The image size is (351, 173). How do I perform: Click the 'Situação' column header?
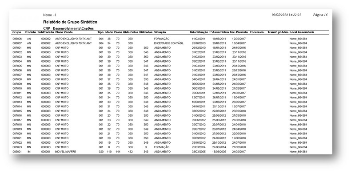click(x=160, y=32)
